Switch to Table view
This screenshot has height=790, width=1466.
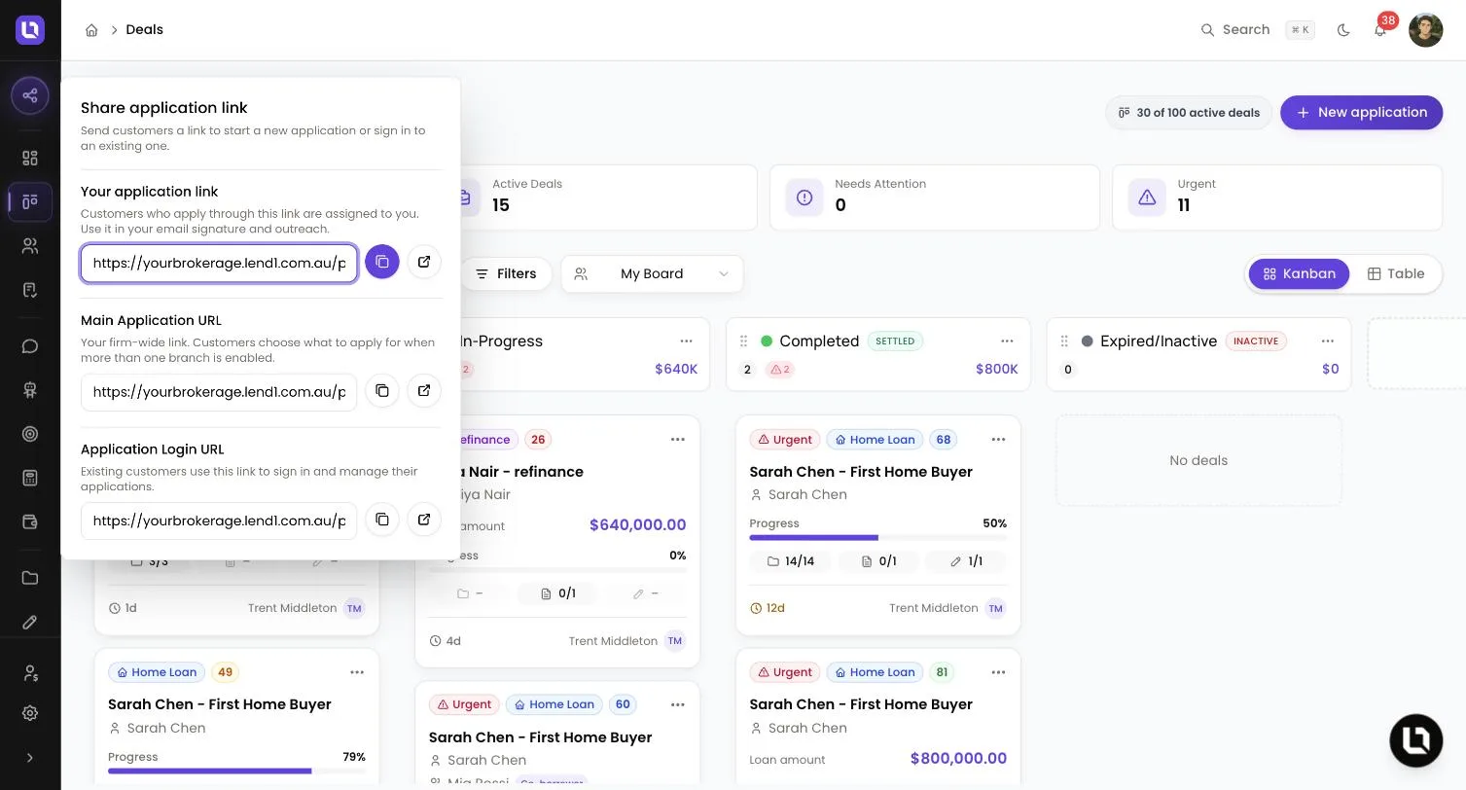(x=1395, y=274)
